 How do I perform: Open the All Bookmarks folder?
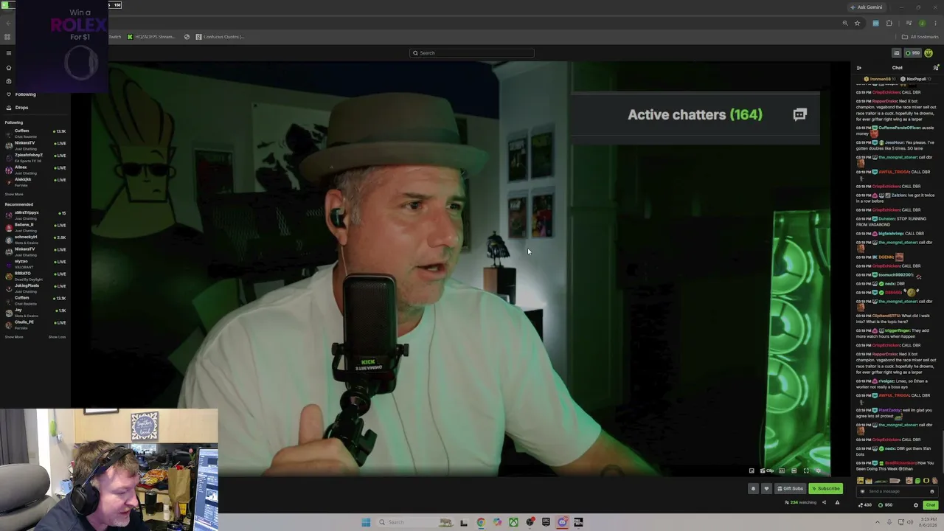coord(920,37)
